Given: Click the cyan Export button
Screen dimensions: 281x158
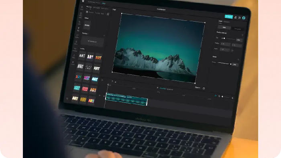Looking at the screenshot, I should (229, 17).
